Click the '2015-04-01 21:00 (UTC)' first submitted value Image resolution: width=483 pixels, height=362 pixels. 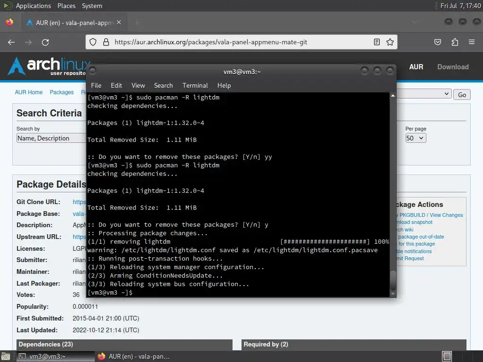coord(106,318)
